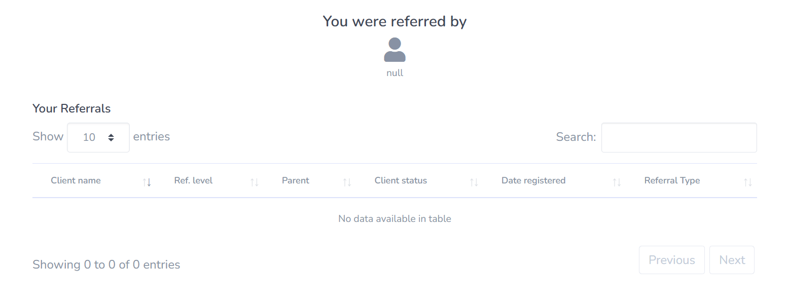Click the No data available row
This screenshot has height=303, width=788.
(395, 219)
